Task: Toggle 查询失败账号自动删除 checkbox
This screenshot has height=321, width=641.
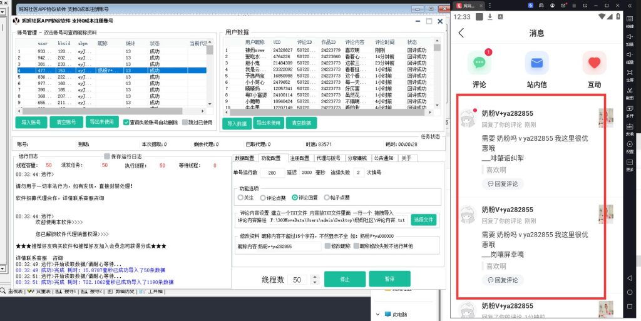Action: click(127, 123)
